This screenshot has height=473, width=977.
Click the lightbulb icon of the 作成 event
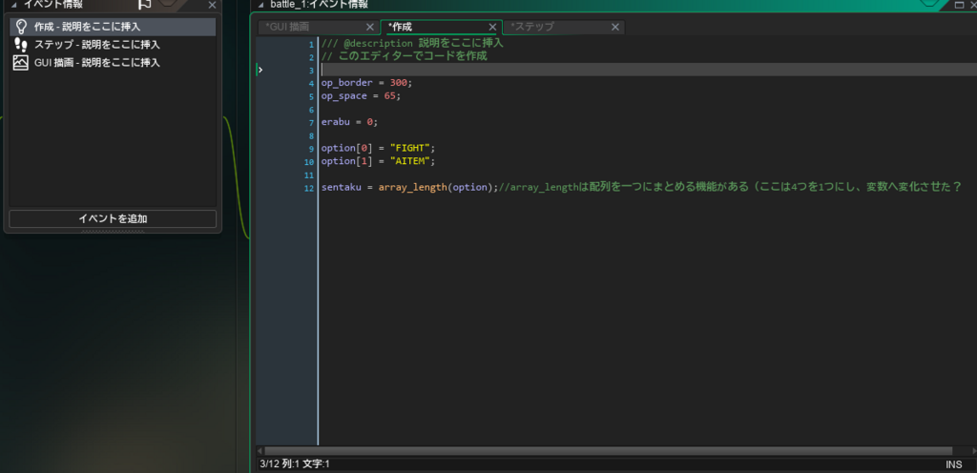tap(20, 27)
